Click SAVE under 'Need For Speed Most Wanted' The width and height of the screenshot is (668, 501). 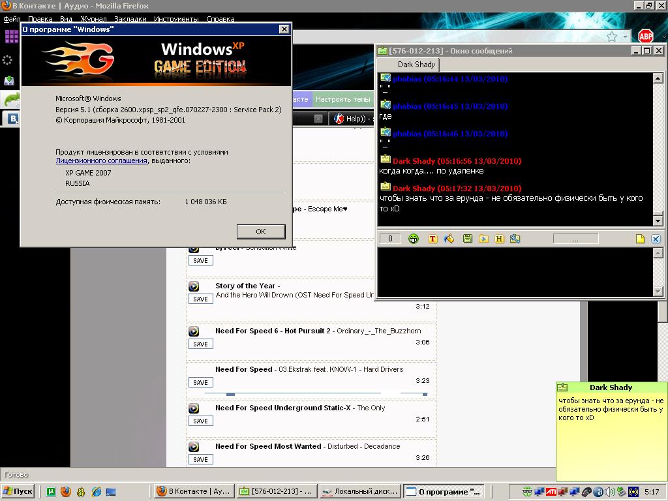201,459
